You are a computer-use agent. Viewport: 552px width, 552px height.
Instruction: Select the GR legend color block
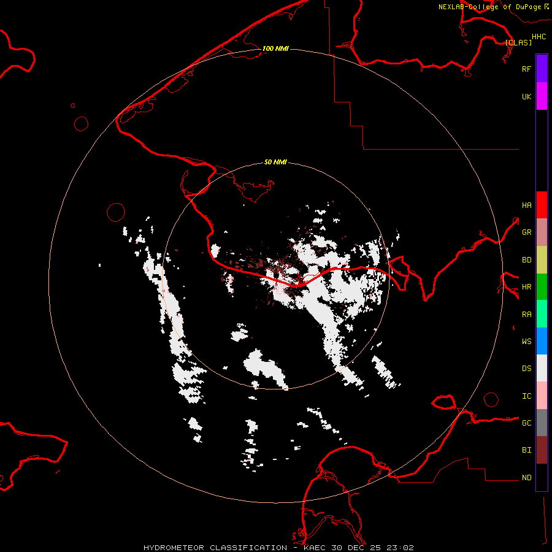pos(542,232)
